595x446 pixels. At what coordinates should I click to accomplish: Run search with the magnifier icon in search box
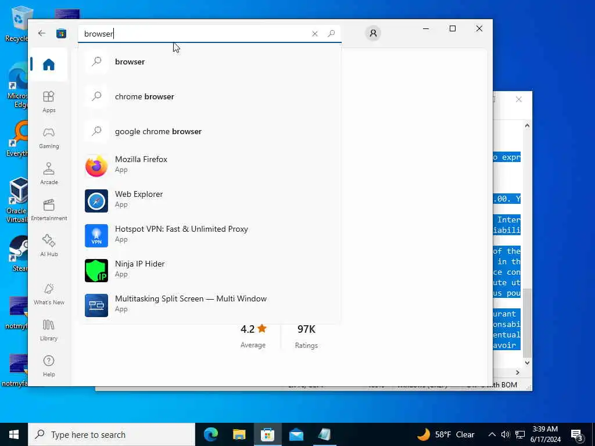331,33
